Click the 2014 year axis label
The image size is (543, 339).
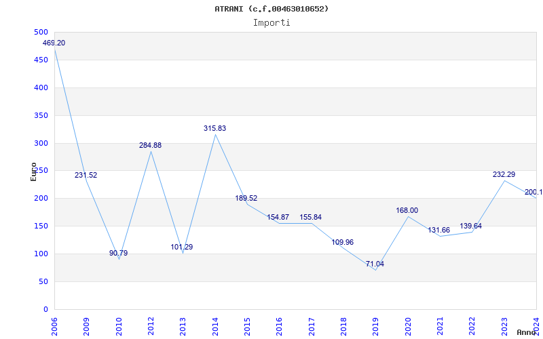[215, 327]
